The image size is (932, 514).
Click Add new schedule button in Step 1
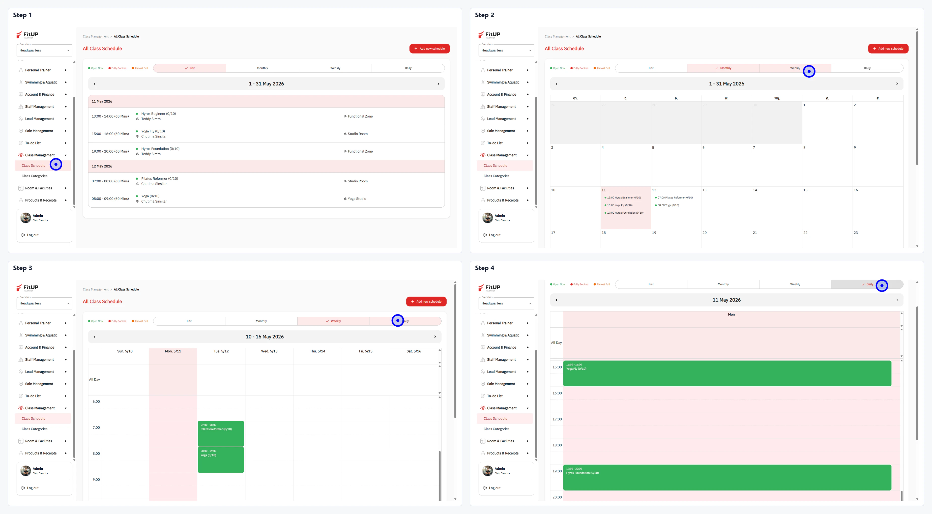[x=429, y=48]
